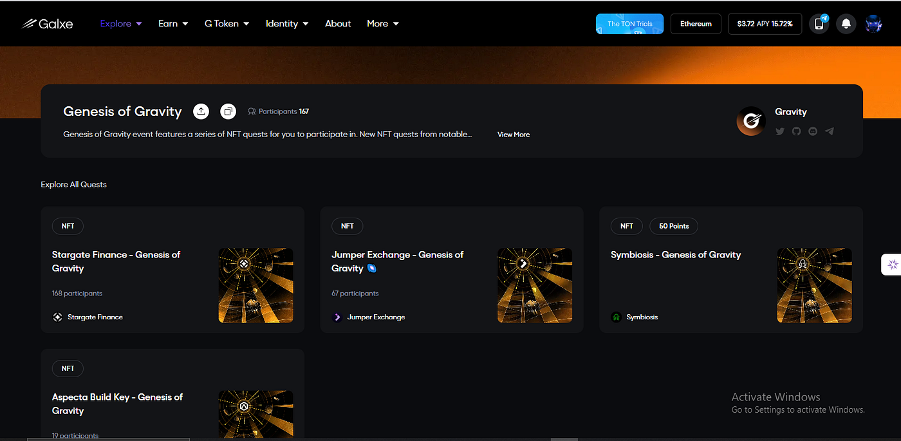The image size is (901, 441).
Task: Open the Gravity space name link
Action: (791, 111)
